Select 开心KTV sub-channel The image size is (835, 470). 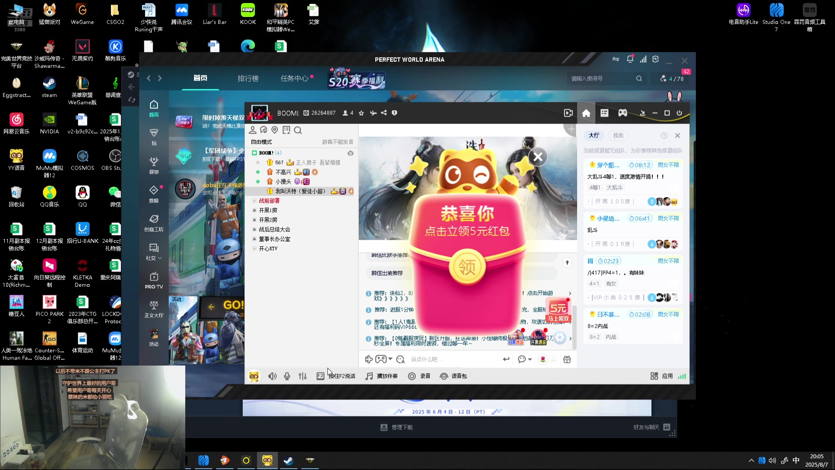[x=268, y=248]
